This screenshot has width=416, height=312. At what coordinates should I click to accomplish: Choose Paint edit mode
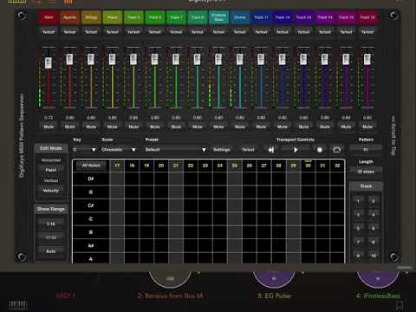click(x=51, y=170)
